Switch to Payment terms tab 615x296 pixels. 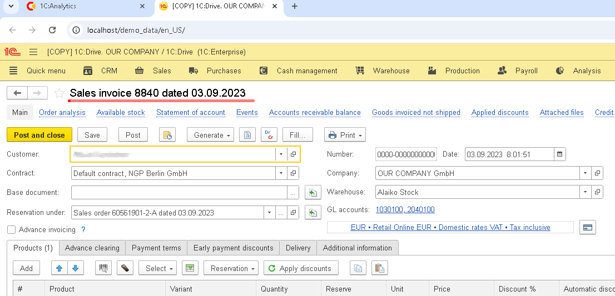(156, 248)
